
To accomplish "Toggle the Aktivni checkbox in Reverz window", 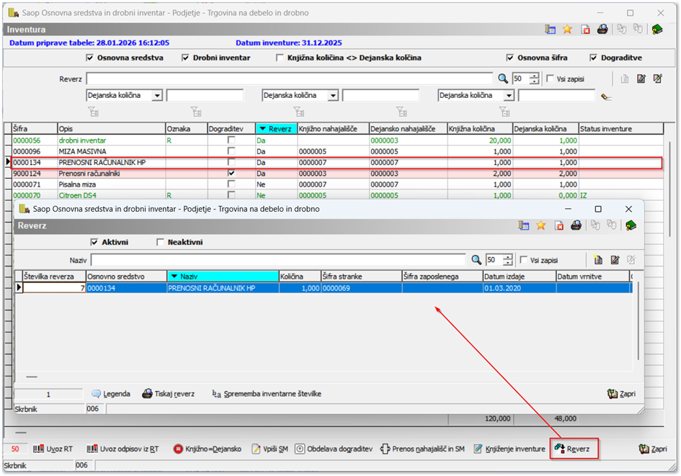I will pyautogui.click(x=94, y=242).
